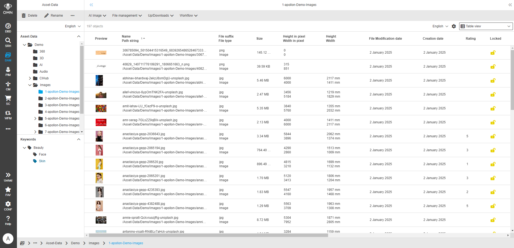Open table settings with the gear icon
The image size is (514, 248).
click(x=454, y=26)
